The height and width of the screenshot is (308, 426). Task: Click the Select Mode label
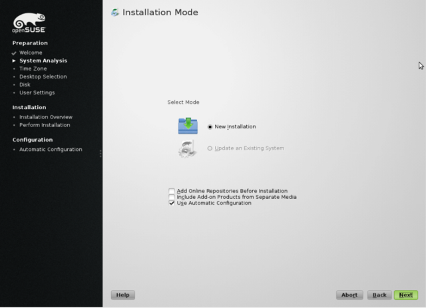click(x=184, y=102)
